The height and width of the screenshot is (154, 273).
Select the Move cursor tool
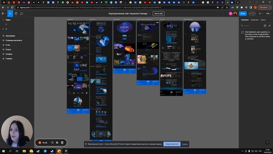(x=10, y=13)
